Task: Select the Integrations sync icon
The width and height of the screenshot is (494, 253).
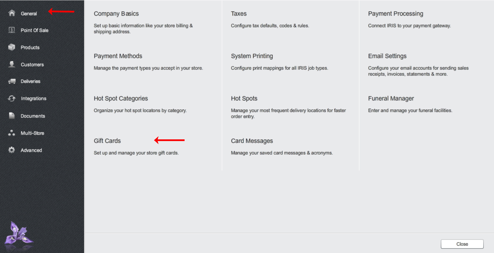Action: tap(12, 99)
